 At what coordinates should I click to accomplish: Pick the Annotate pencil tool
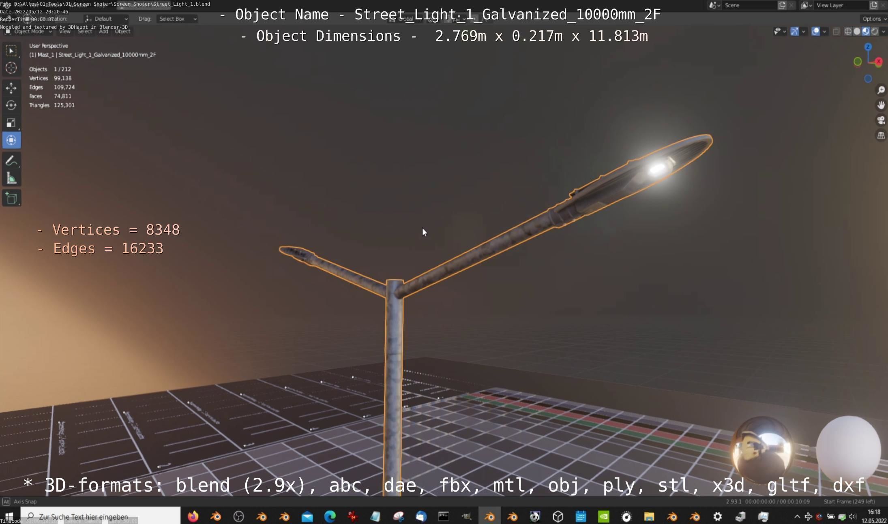(11, 161)
